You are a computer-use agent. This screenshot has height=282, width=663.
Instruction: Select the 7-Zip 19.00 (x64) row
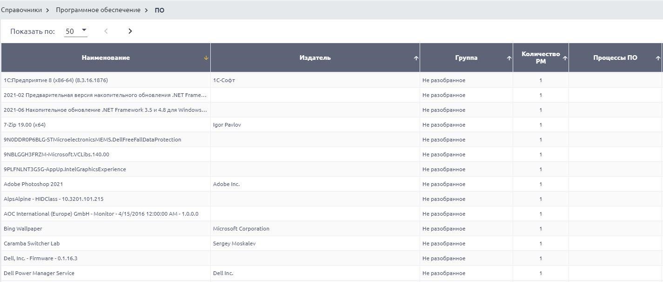click(25, 125)
